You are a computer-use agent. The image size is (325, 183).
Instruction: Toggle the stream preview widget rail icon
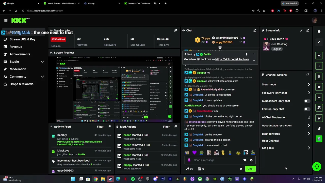pyautogui.click(x=319, y=55)
